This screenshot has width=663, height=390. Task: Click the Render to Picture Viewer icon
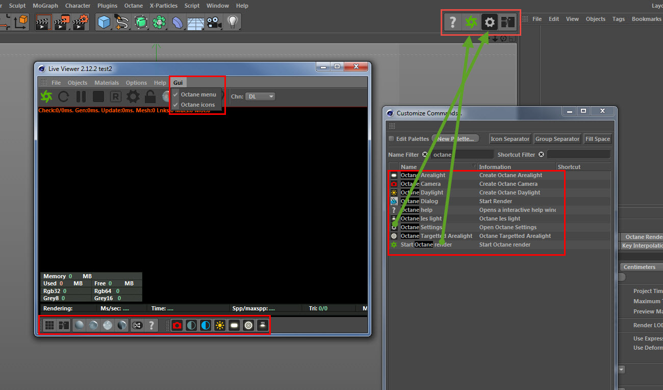[x=62, y=22]
